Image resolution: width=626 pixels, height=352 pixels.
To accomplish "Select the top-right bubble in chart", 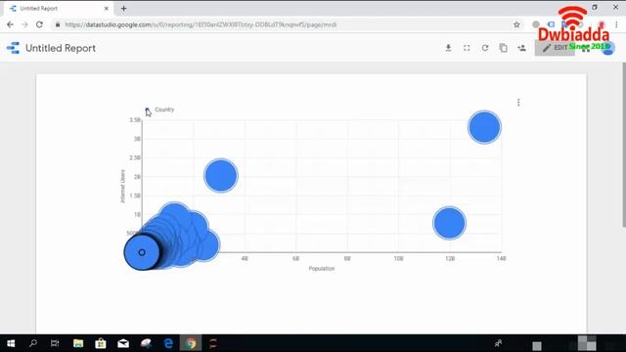I will [484, 127].
